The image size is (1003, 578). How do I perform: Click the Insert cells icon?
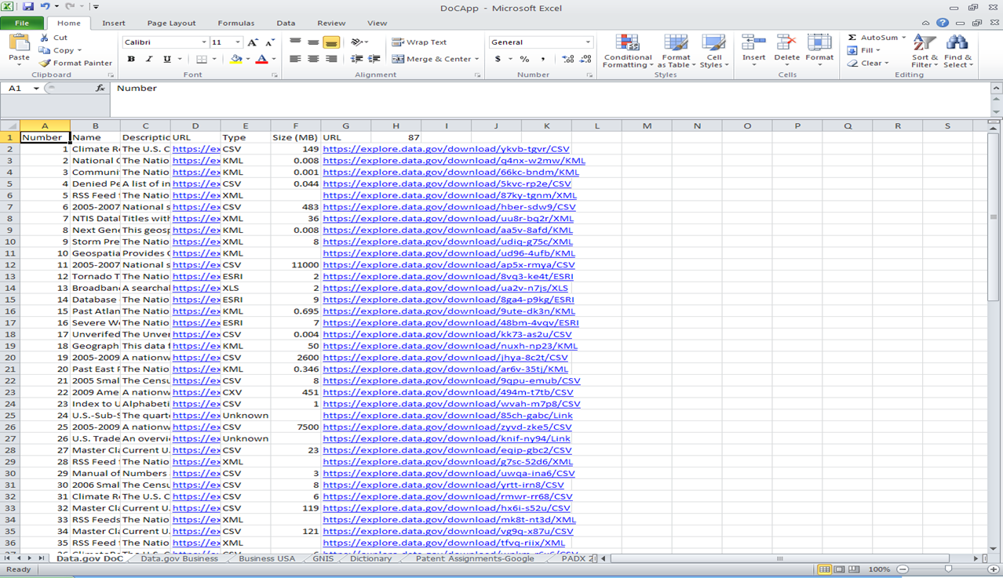pos(753,42)
